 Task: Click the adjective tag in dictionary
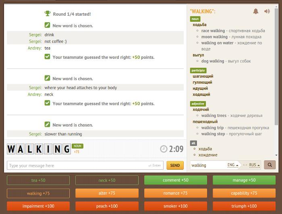coord(198,104)
